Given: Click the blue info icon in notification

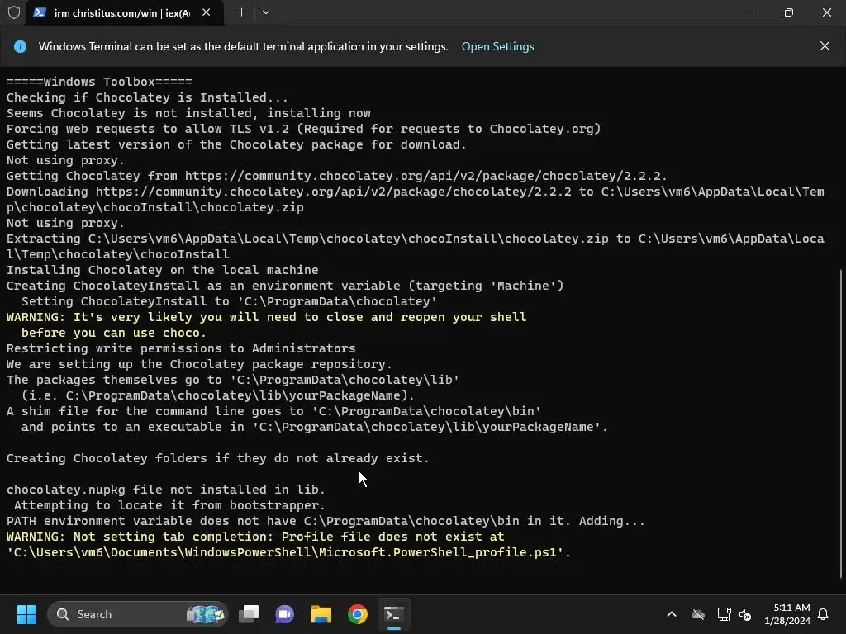Looking at the screenshot, I should click(20, 46).
